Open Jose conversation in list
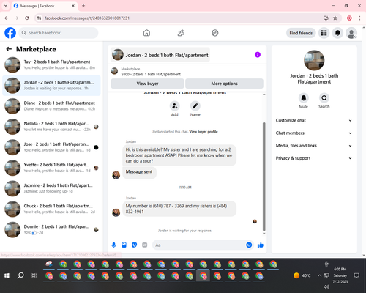Screen dimensions: 366x293 click(x=51, y=147)
